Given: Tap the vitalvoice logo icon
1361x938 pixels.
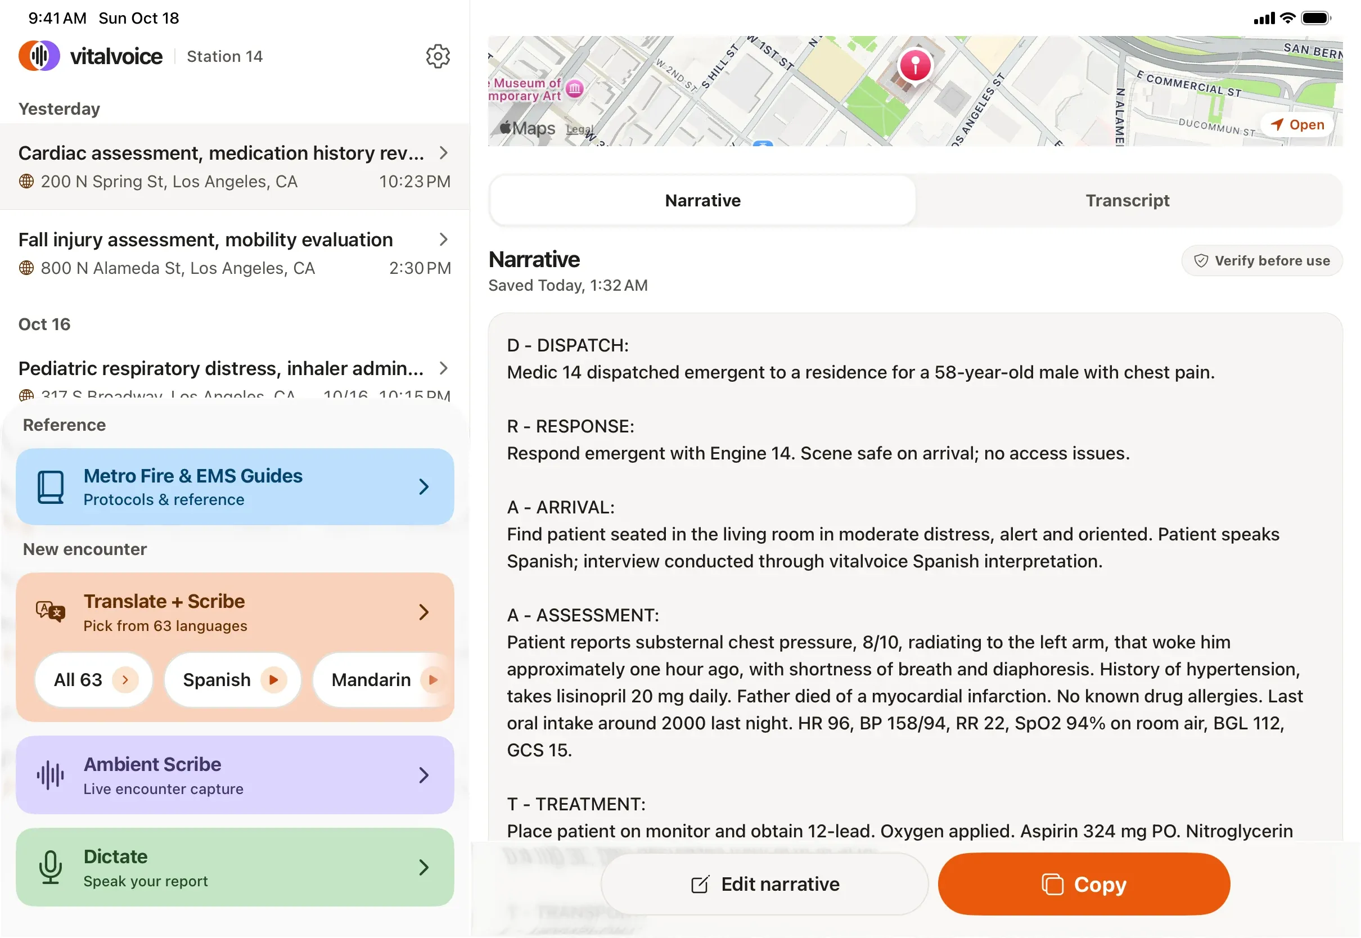Looking at the screenshot, I should tap(39, 56).
